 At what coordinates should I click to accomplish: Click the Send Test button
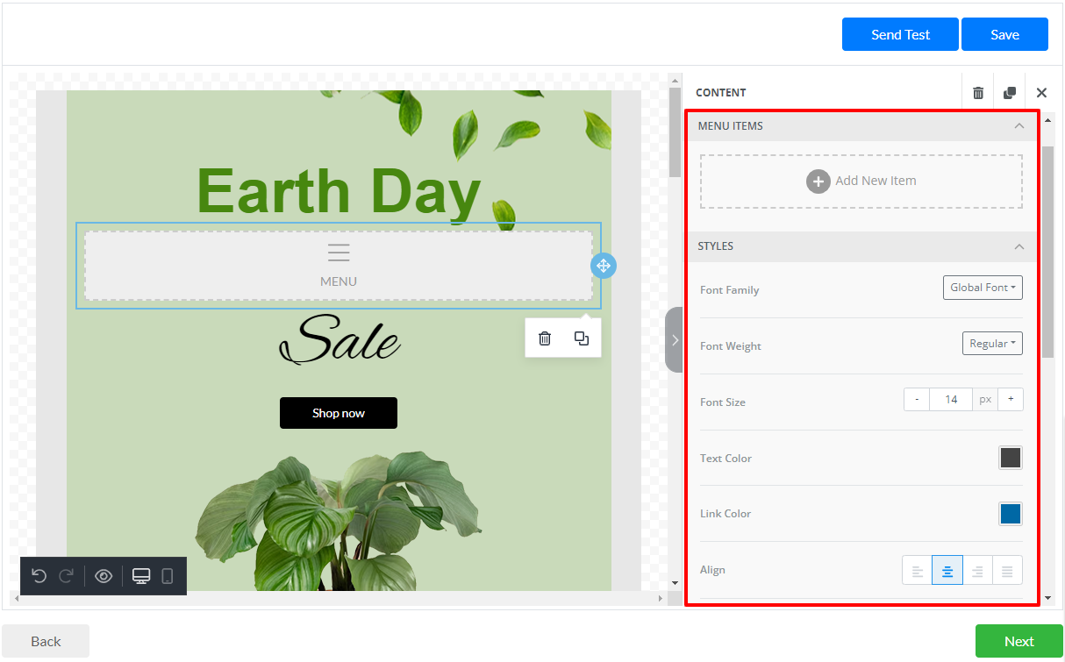pos(900,35)
